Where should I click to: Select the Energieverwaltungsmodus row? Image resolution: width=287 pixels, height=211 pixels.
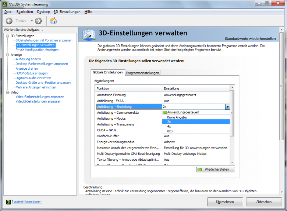tap(163, 142)
